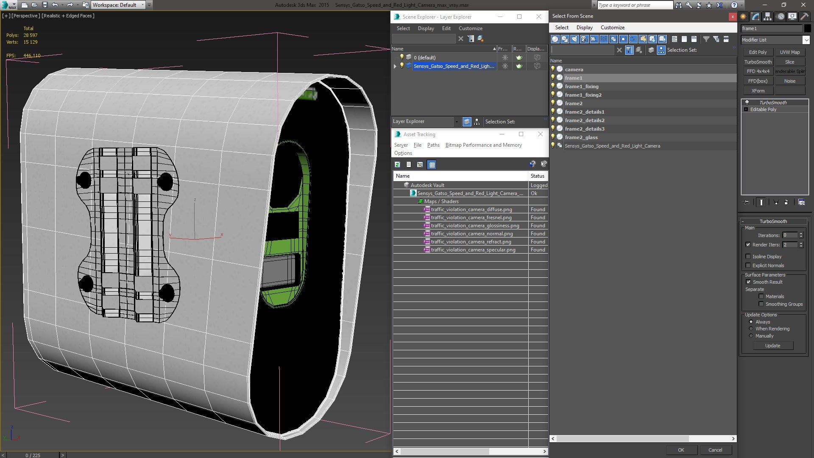Click the Display Motion panel icon

pyautogui.click(x=781, y=17)
